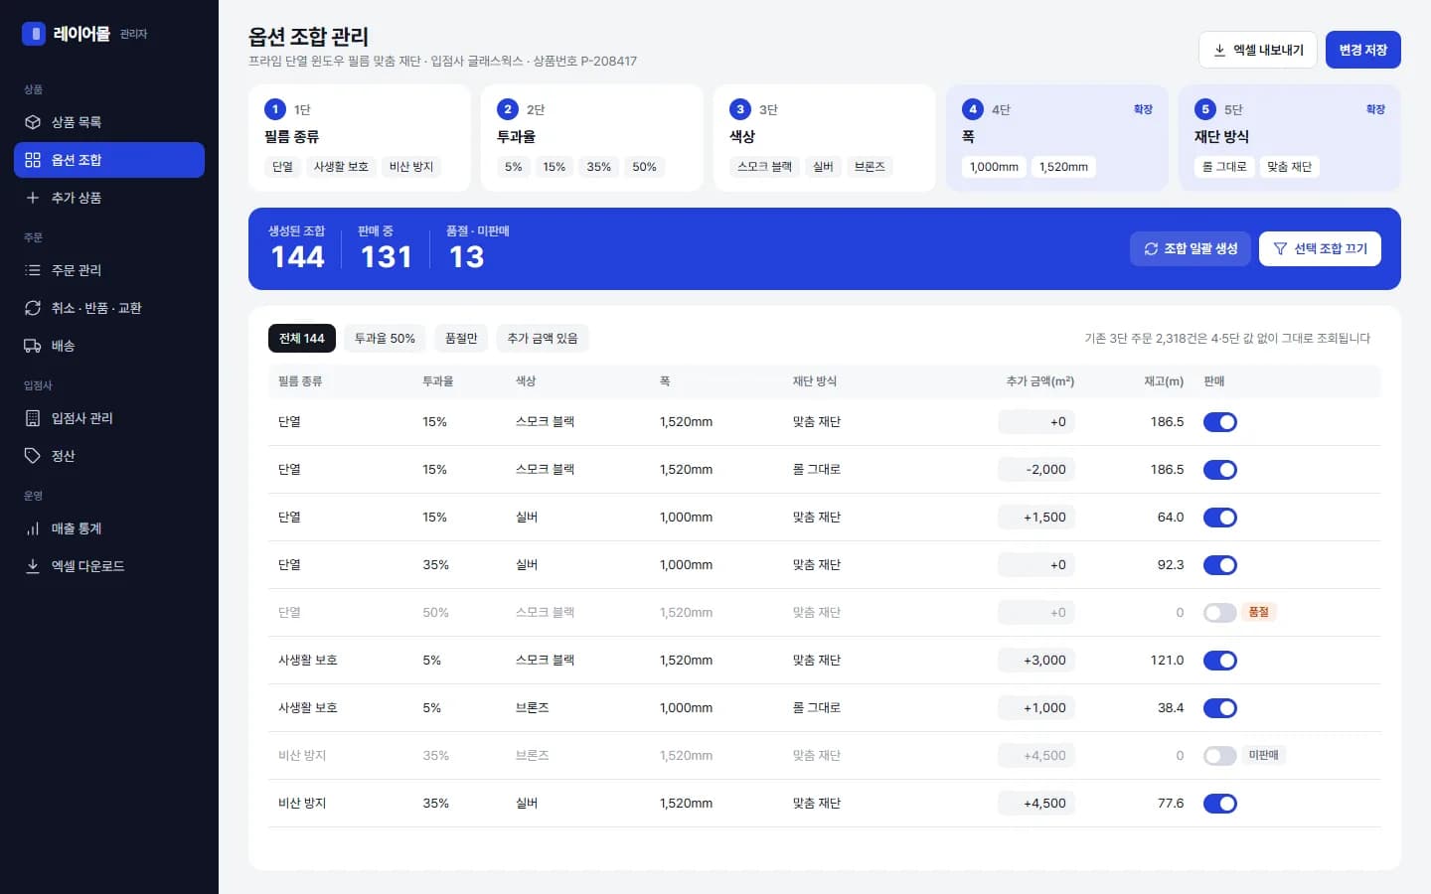The image size is (1431, 894).
Task: Click download icon in 엑셀 내보내기 button
Action: coord(1219,50)
